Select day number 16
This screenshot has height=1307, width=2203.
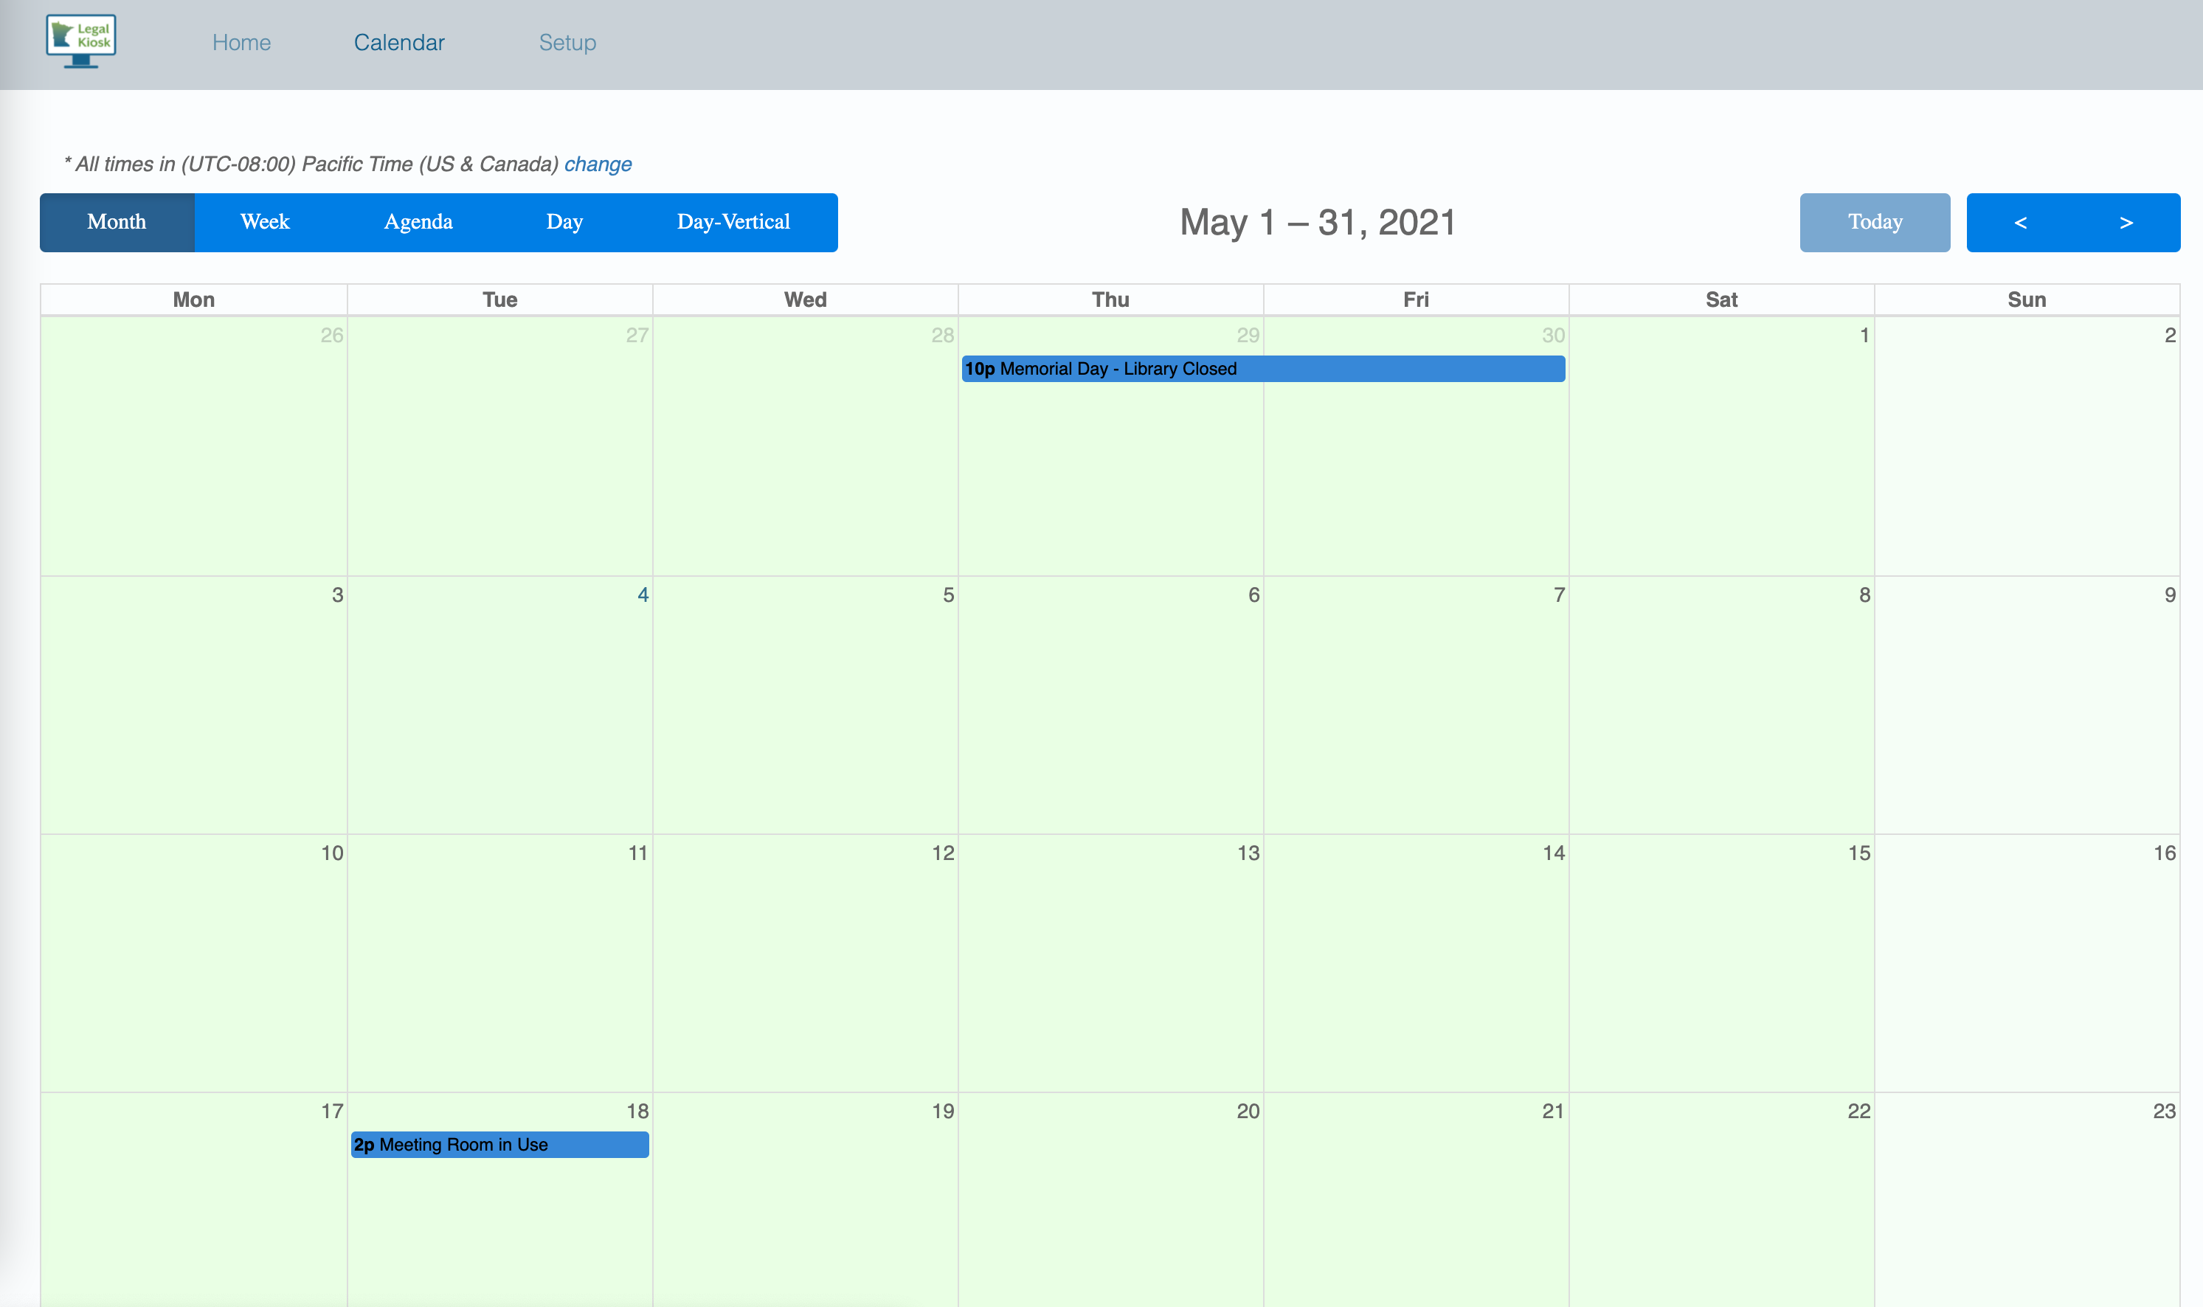click(2164, 853)
